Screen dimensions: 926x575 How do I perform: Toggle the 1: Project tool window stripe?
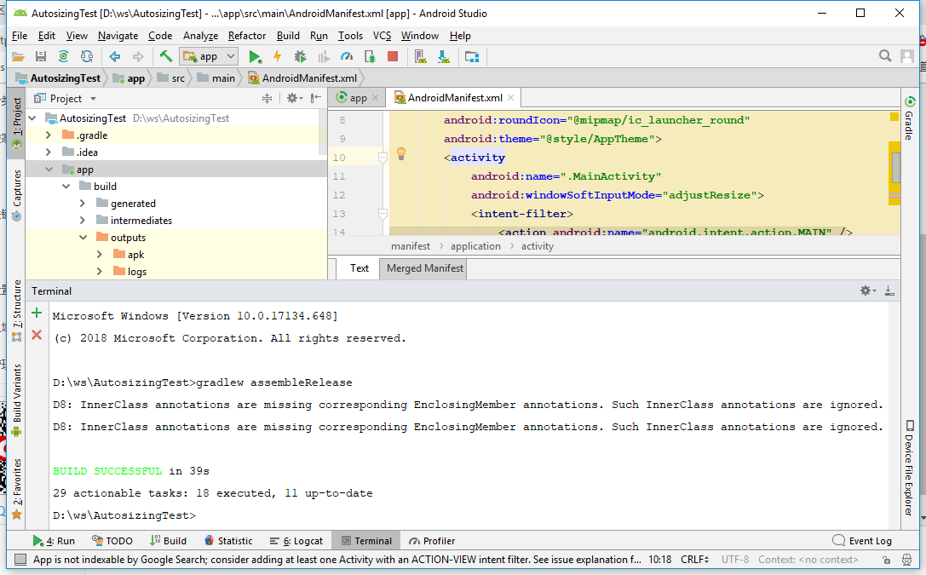point(16,123)
